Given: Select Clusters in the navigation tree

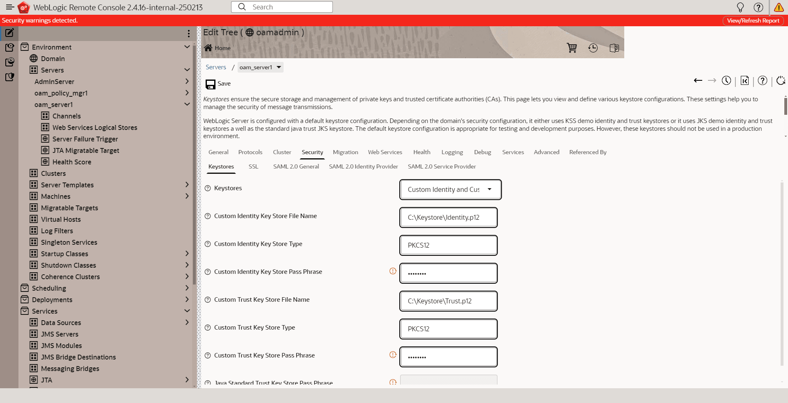Looking at the screenshot, I should (x=53, y=173).
